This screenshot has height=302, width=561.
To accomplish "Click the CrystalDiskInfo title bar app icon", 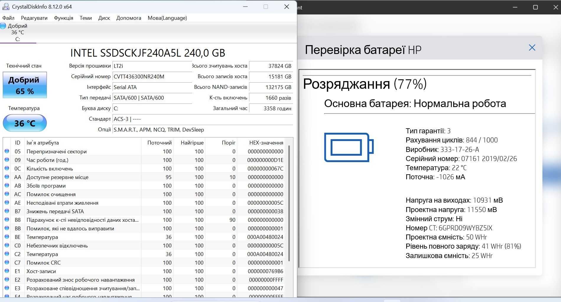I will (x=6, y=6).
